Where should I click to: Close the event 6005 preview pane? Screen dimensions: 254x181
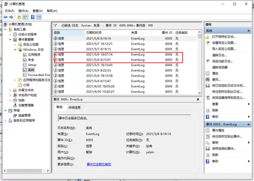[198, 99]
